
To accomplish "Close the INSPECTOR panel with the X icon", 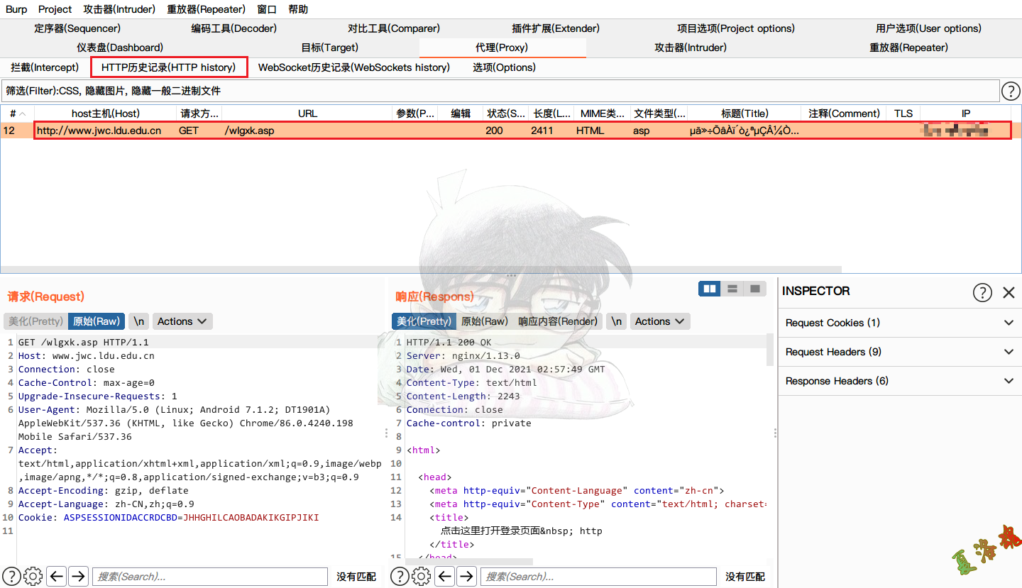I will point(1010,292).
